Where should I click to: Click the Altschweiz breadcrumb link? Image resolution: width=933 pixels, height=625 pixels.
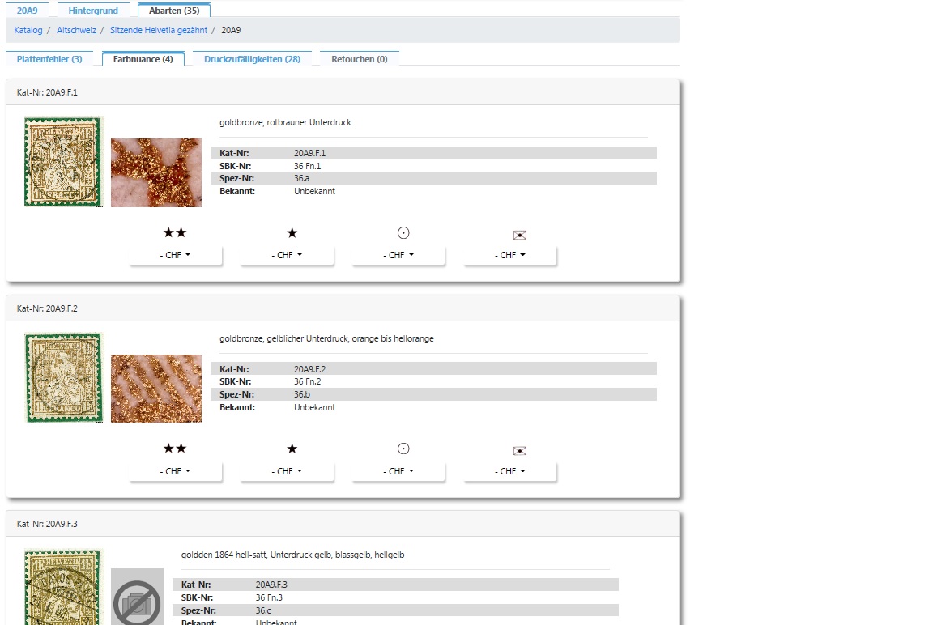[x=76, y=30]
